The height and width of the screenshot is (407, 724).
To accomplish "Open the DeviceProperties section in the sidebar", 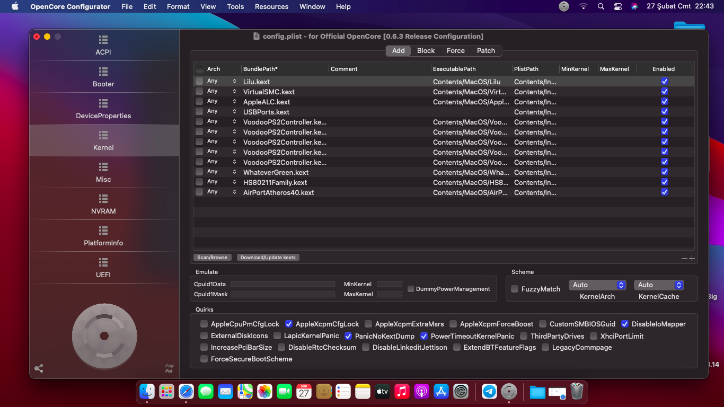I will click(x=103, y=109).
